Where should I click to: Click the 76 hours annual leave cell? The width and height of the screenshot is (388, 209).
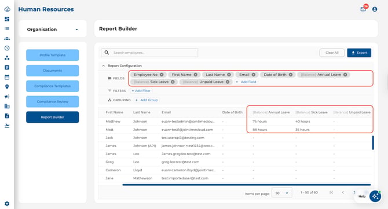tap(259, 122)
